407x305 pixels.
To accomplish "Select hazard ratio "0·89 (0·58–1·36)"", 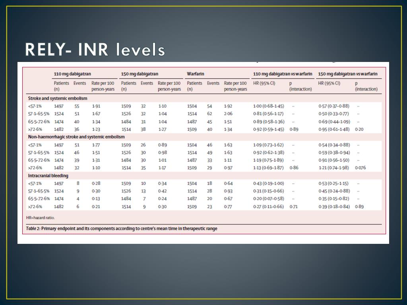I will coord(269,122).
